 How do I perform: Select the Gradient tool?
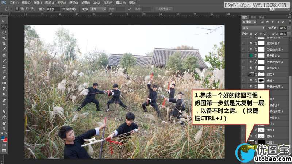pyautogui.click(x=4, y=83)
